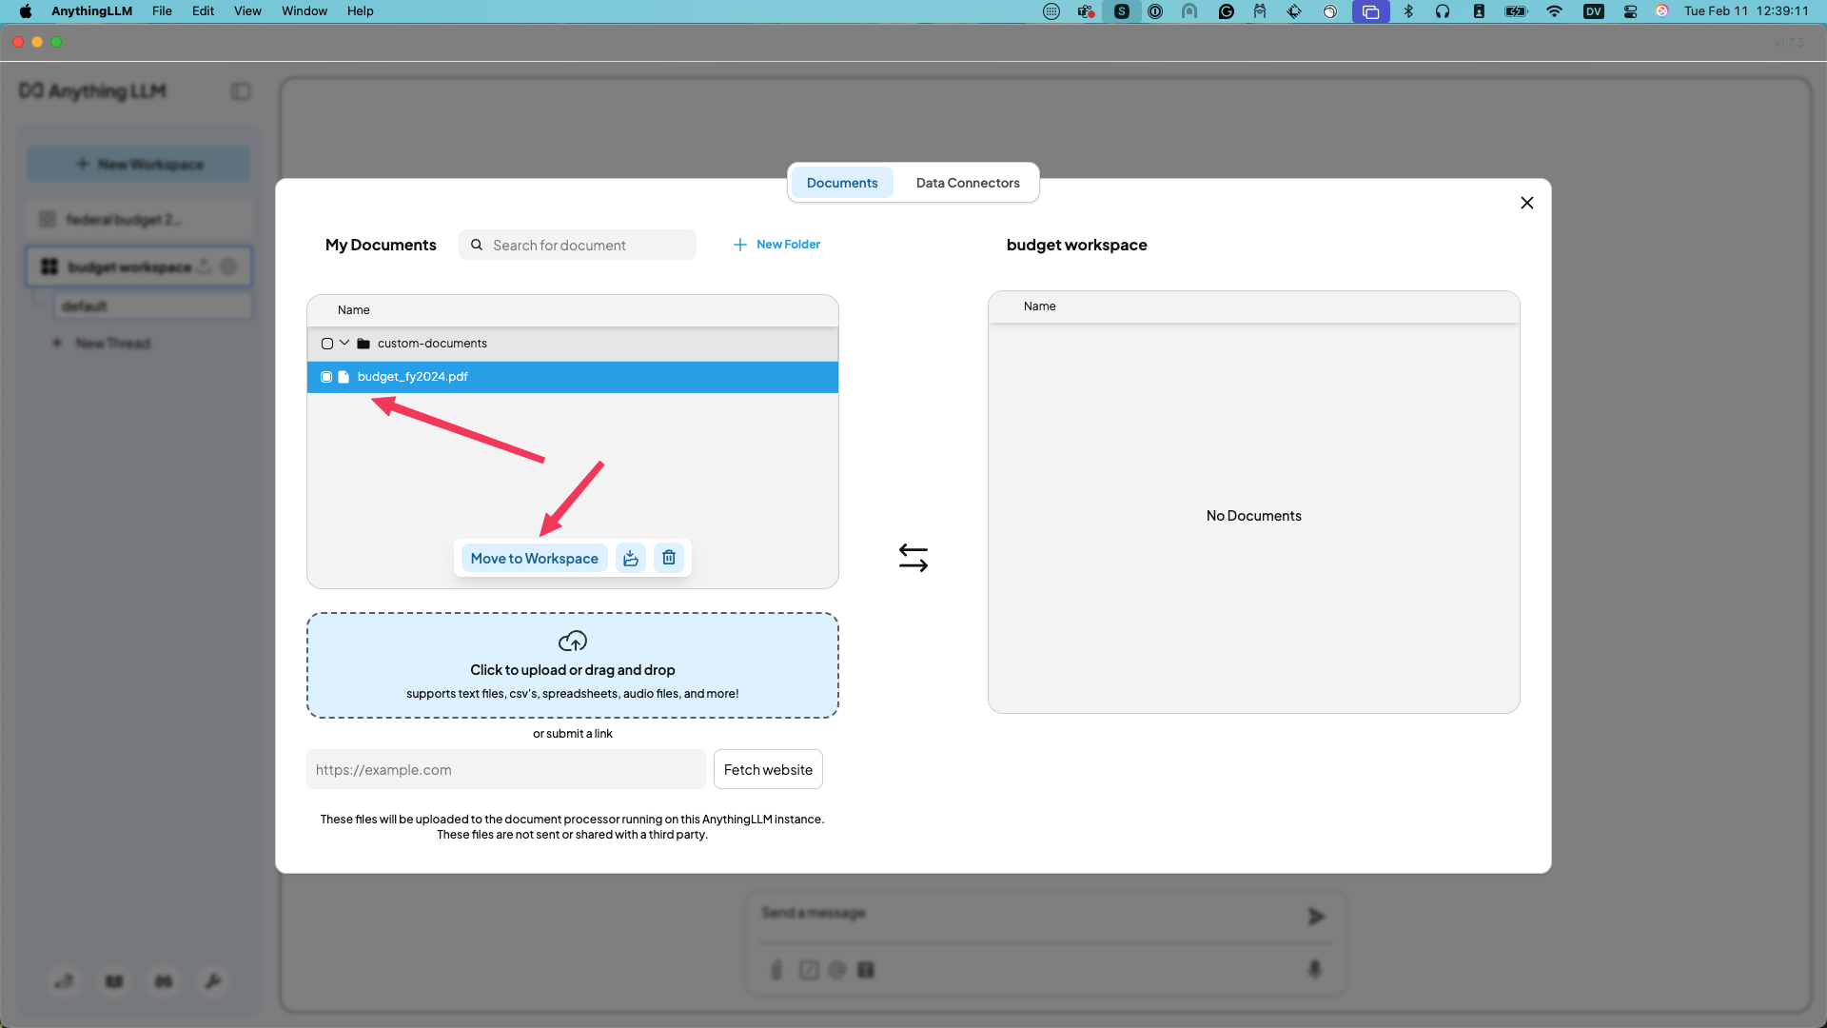Click the custom-documents folder icon

[363, 344]
